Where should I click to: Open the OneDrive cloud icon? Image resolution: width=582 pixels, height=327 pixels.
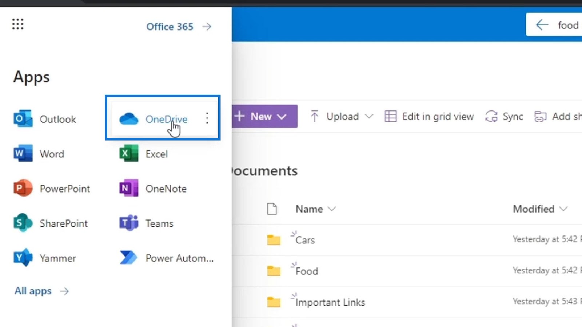point(129,119)
